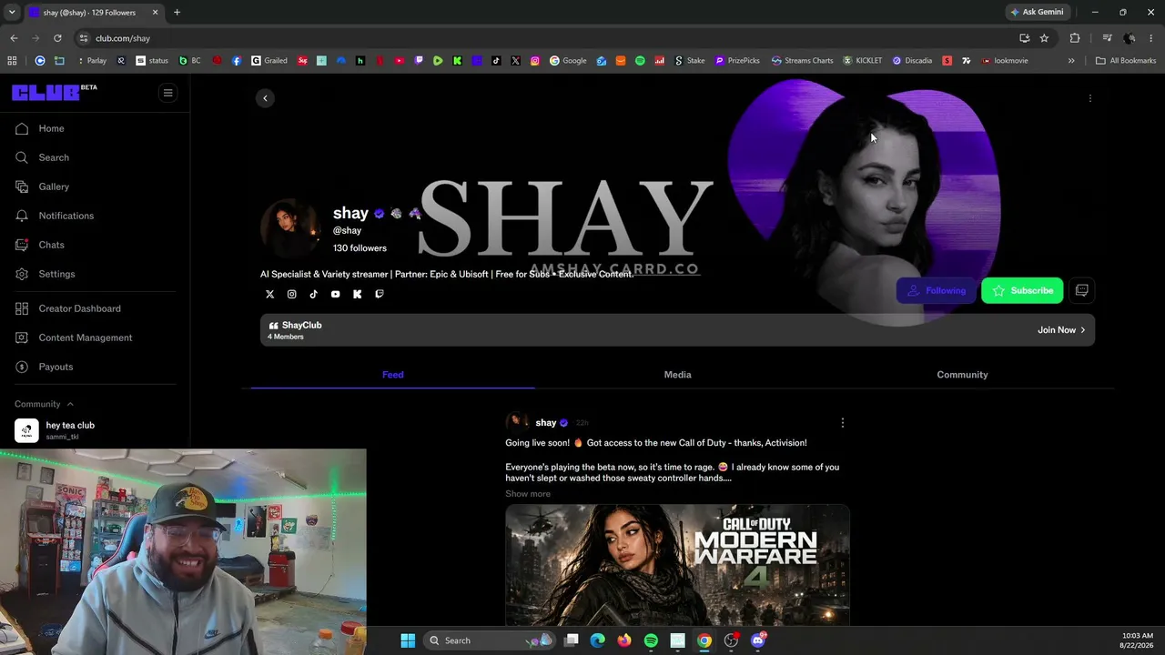1165x655 pixels.
Task: Open shay's Instagram link icon
Action: (292, 294)
